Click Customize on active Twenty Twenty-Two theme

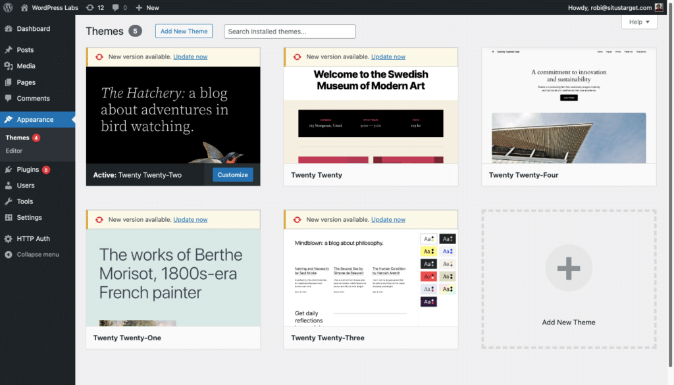tap(232, 175)
